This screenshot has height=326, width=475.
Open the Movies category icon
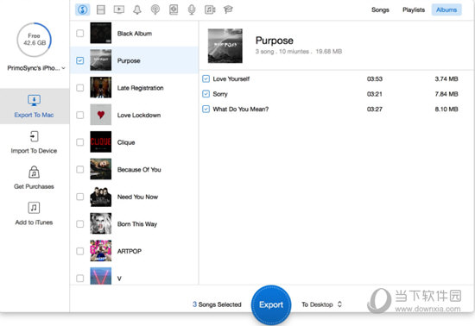(x=101, y=9)
